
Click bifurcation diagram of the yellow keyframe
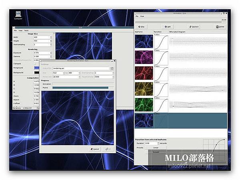[x=198, y=89]
